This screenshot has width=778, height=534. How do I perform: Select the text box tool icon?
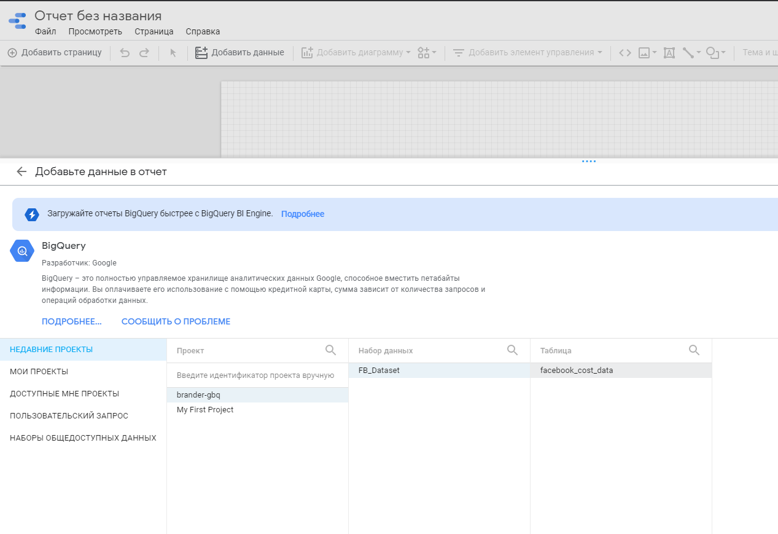(669, 53)
